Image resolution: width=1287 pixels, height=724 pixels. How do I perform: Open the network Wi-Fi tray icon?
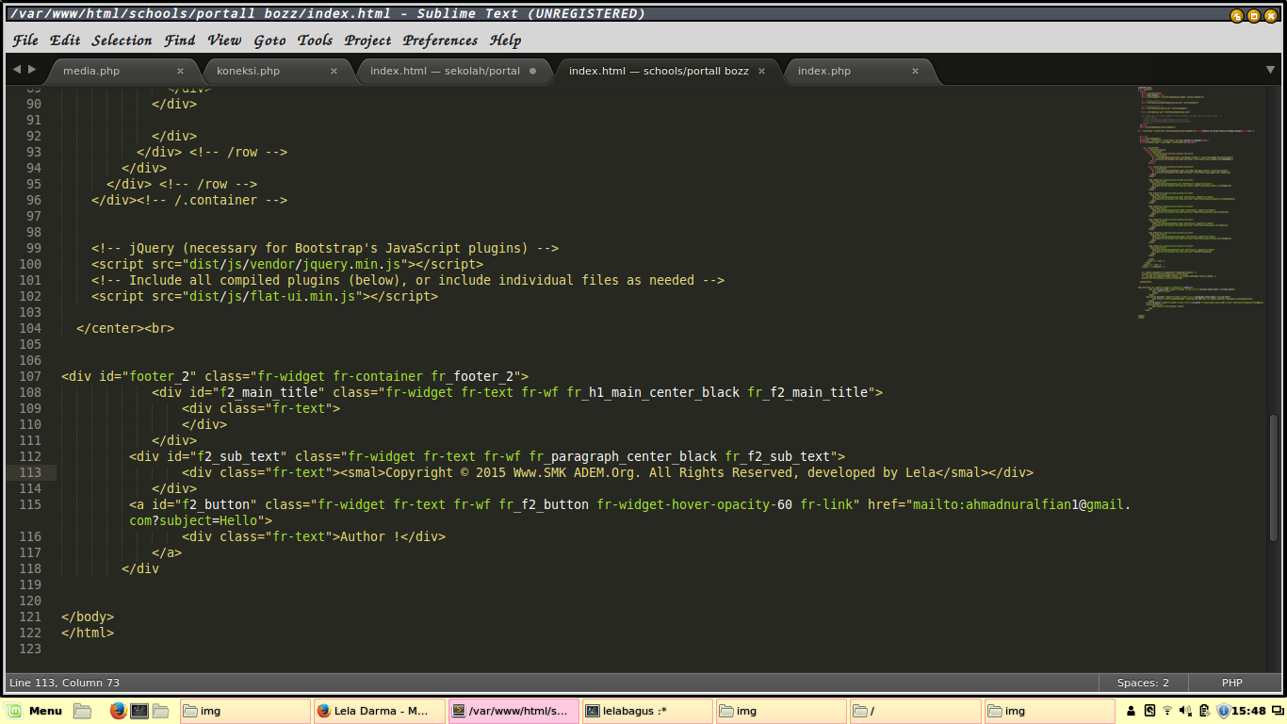point(1167,711)
